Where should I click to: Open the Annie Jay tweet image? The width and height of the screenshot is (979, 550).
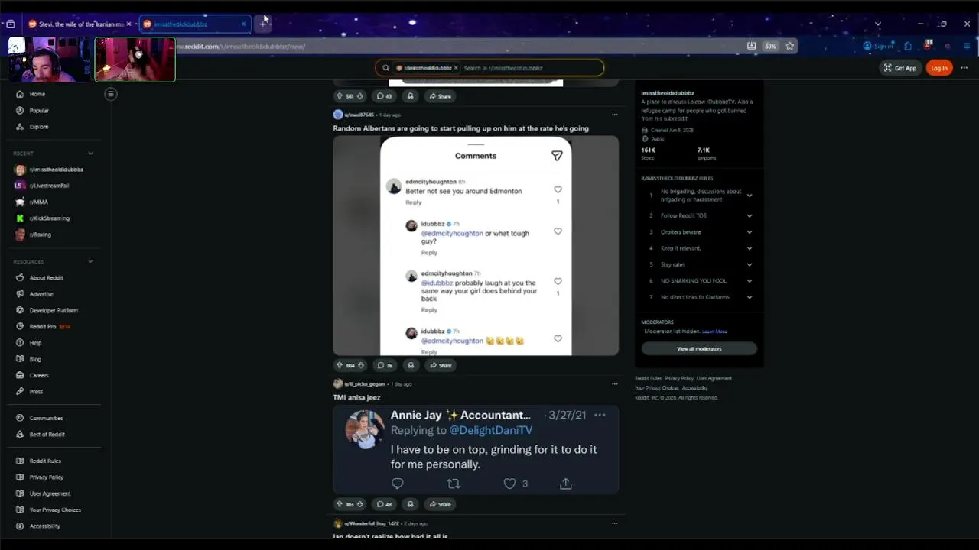tap(476, 449)
